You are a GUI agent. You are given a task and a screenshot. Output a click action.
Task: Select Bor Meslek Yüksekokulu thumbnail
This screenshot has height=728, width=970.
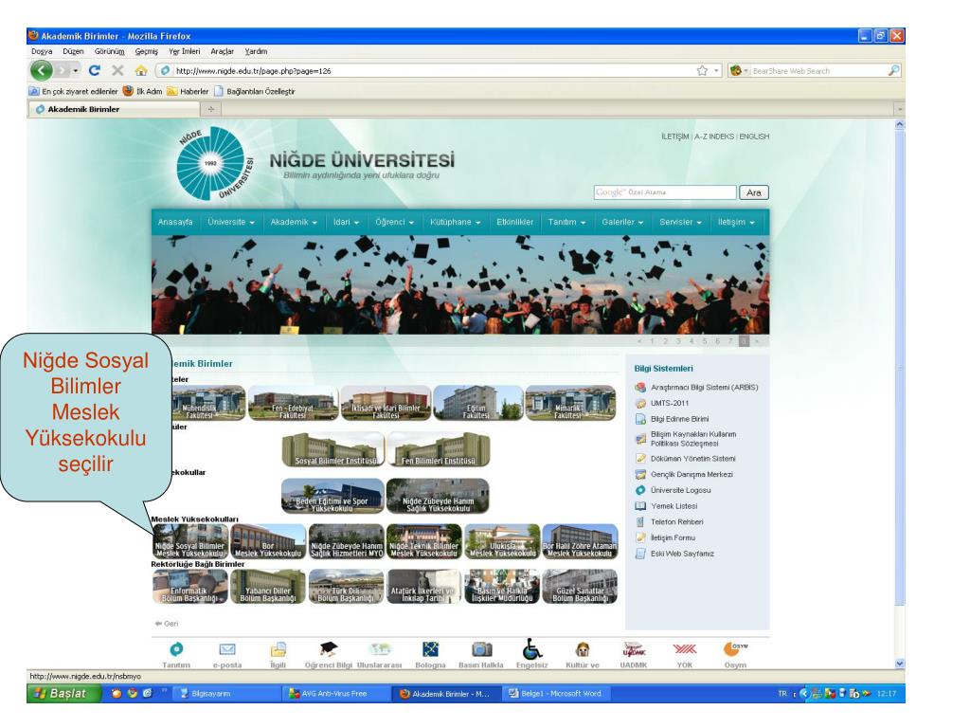point(268,541)
